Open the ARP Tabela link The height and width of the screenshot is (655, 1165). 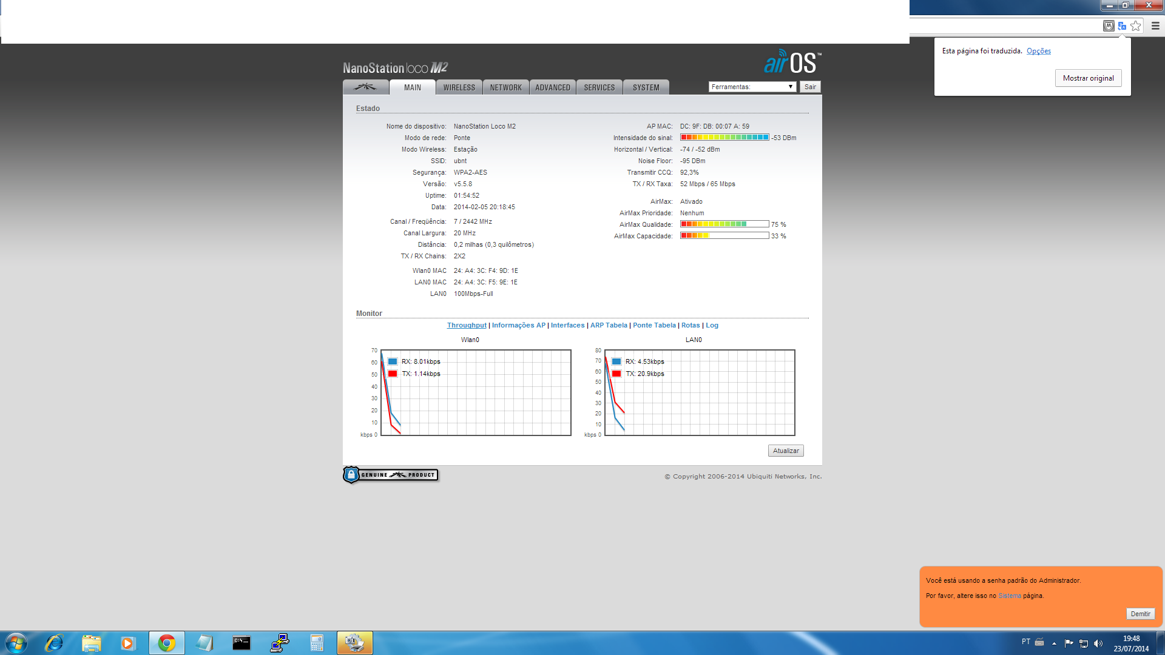609,325
